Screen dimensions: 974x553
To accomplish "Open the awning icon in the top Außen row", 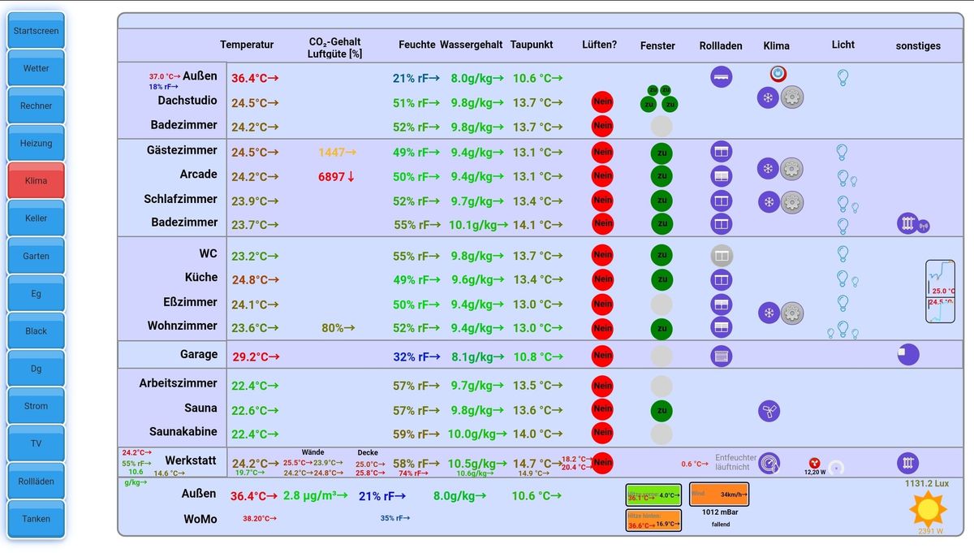I will pyautogui.click(x=721, y=77).
